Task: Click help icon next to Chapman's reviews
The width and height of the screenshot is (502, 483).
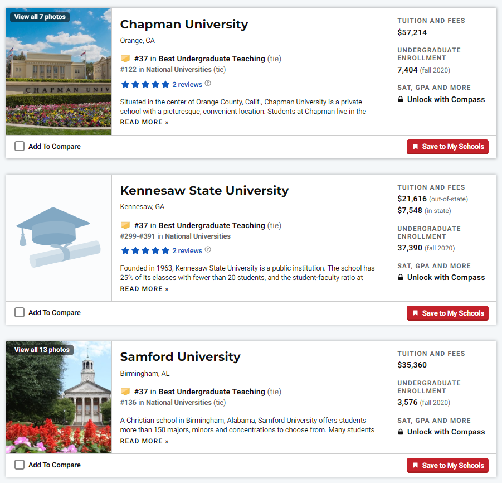Action: coord(208,84)
